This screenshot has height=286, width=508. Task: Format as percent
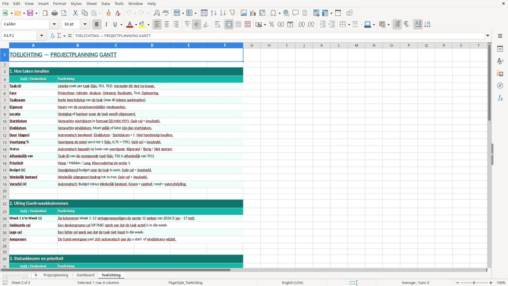[x=272, y=25]
